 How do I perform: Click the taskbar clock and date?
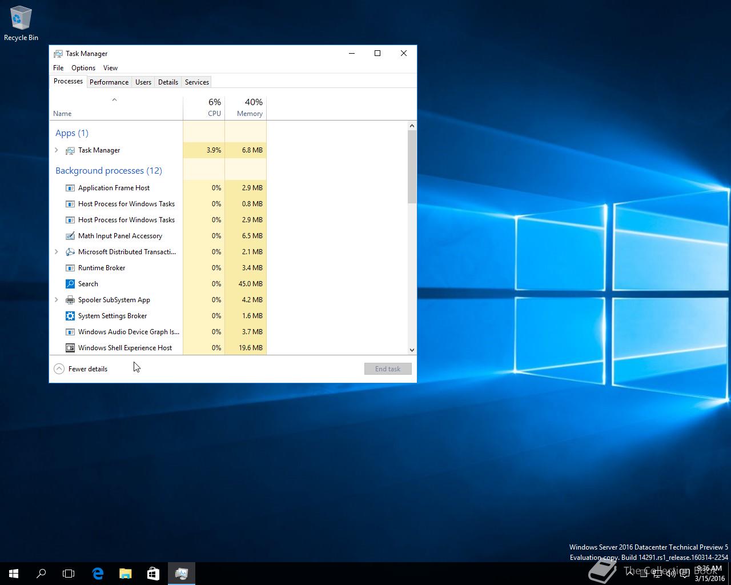[709, 574]
